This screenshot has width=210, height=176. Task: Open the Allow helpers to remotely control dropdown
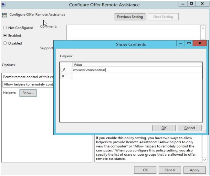click(x=28, y=84)
